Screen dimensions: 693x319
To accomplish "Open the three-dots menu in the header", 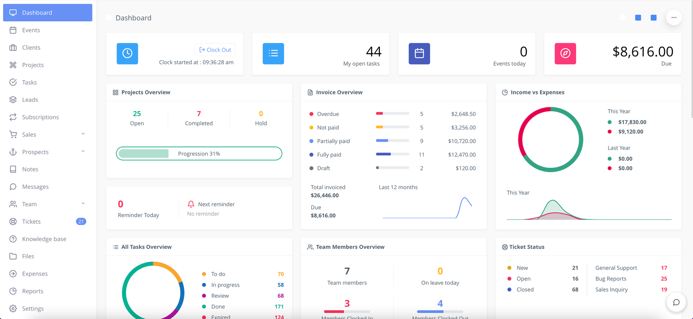I will [674, 18].
